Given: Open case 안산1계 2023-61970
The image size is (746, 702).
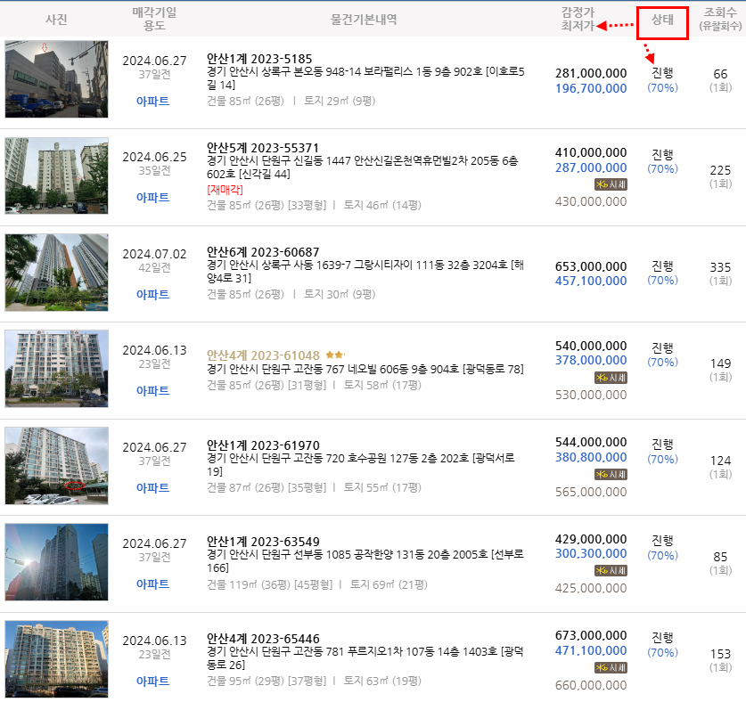Looking at the screenshot, I should [x=263, y=445].
